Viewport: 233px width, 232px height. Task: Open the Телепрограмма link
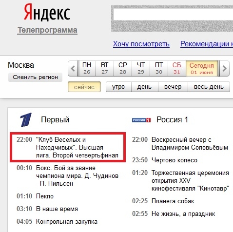tap(47, 30)
